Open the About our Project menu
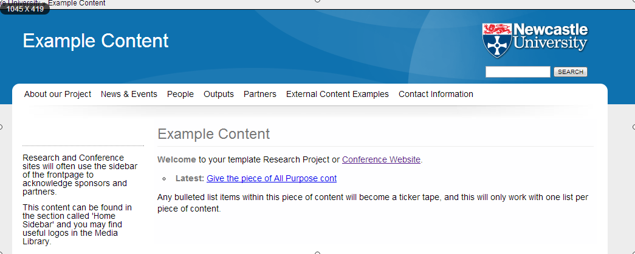The image size is (635, 254). pyautogui.click(x=58, y=94)
